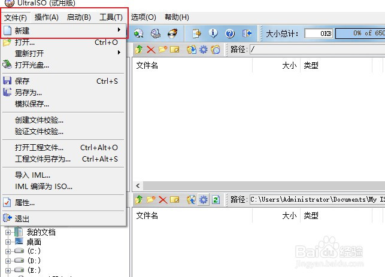Viewport: 385px width, 277px height.
Task: Click the make CD image icon
Action: (x=156, y=34)
